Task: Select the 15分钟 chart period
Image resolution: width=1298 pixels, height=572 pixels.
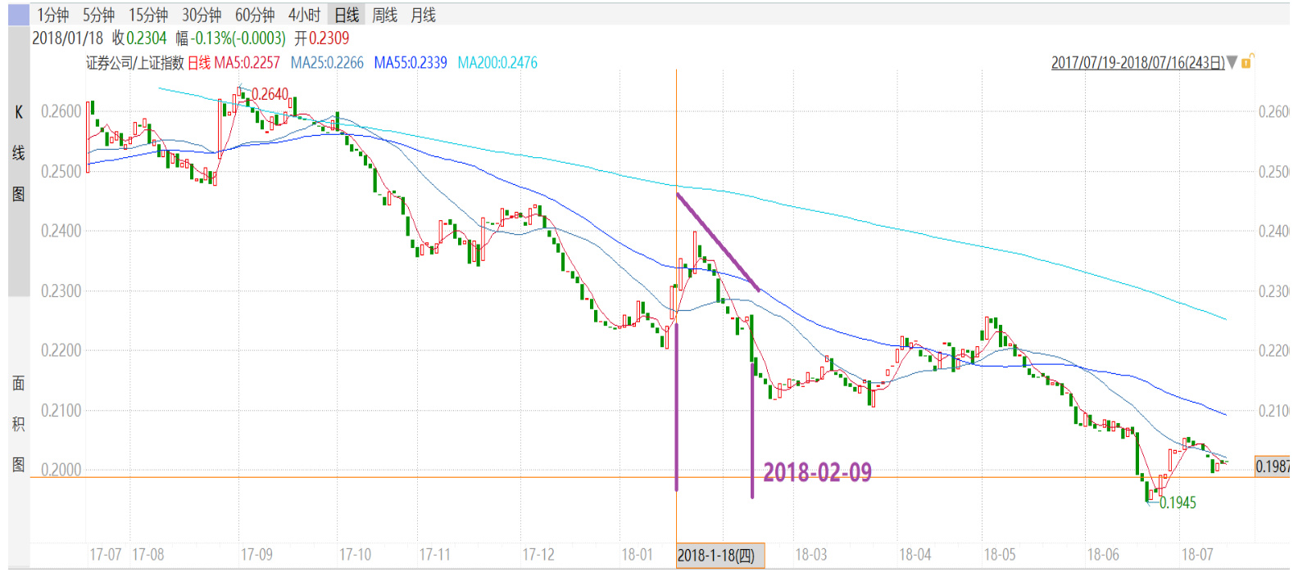Action: [148, 15]
